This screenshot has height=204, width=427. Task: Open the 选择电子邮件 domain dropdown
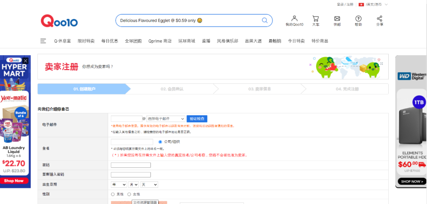(x=166, y=119)
